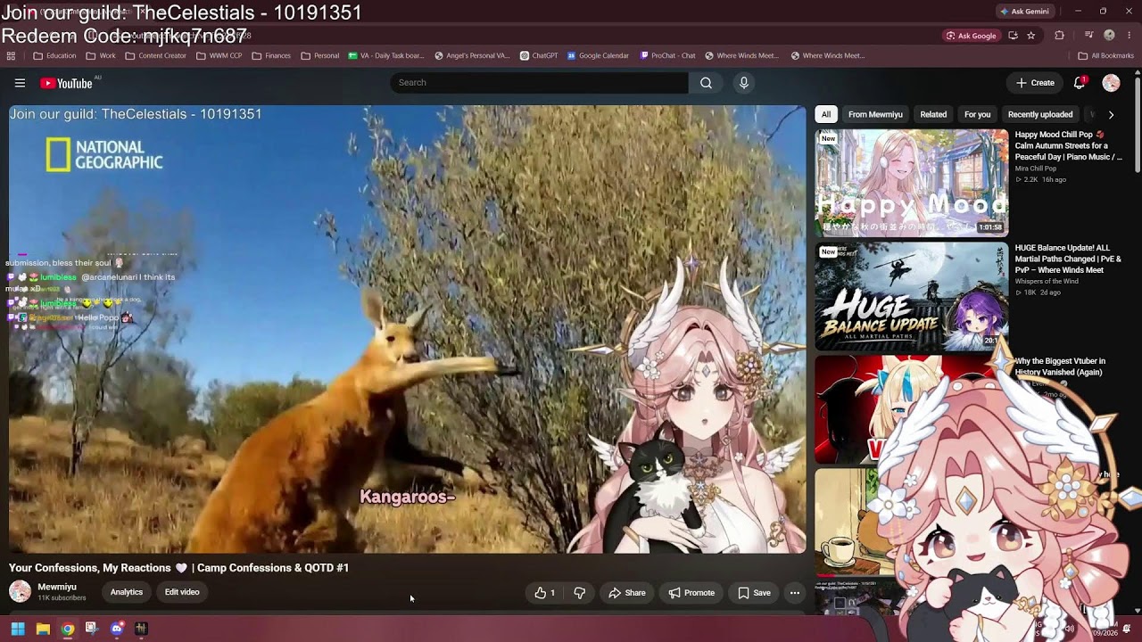Open Chrome apps grid in bookmarks bar

click(11, 55)
